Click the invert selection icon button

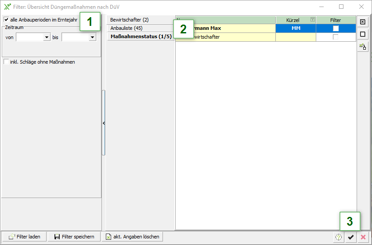click(x=362, y=46)
